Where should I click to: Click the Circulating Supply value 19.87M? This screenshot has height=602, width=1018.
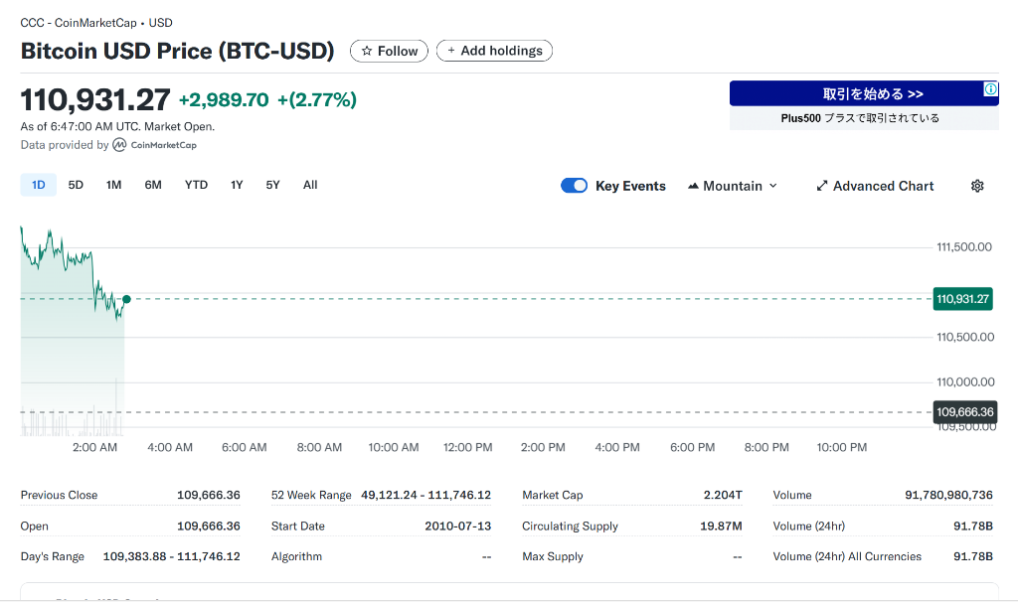click(721, 527)
